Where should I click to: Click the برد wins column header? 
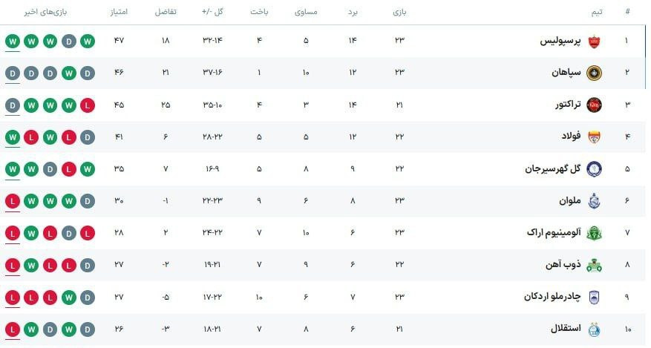click(x=353, y=13)
